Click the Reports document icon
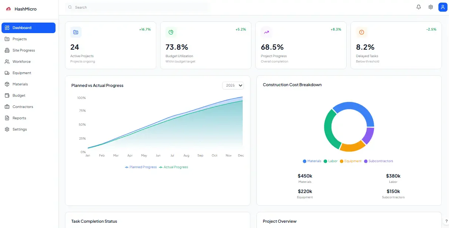 7,118
